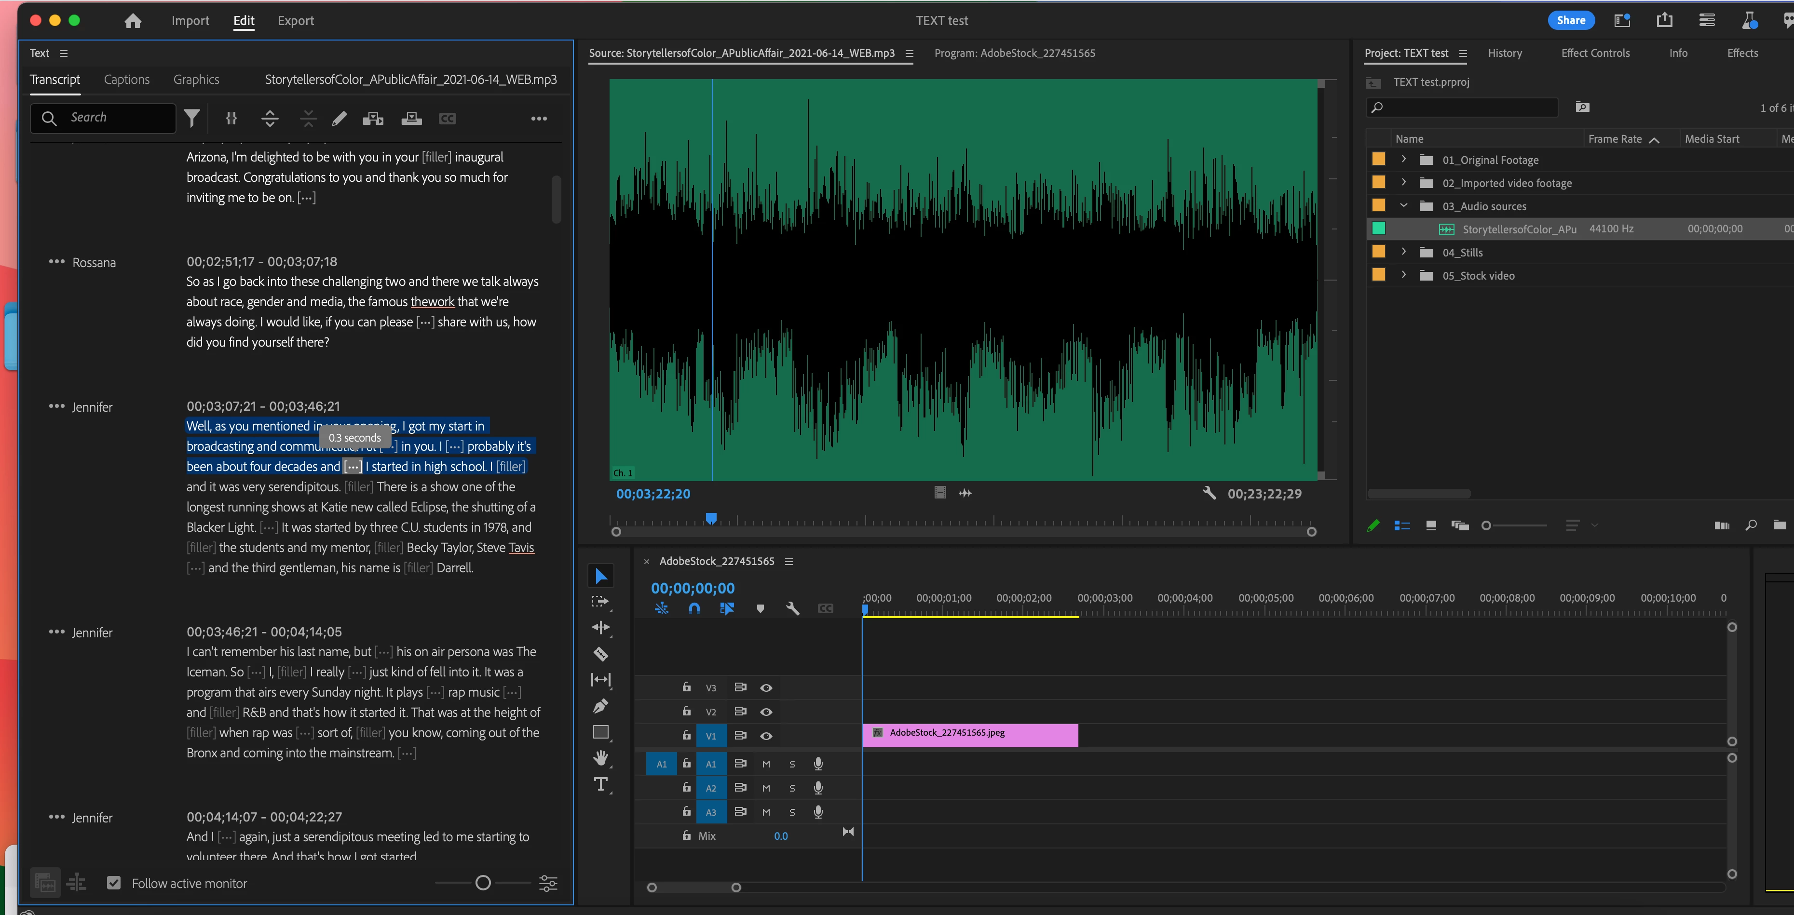Click the transcript filter funnel icon
The height and width of the screenshot is (915, 1794).
(192, 119)
